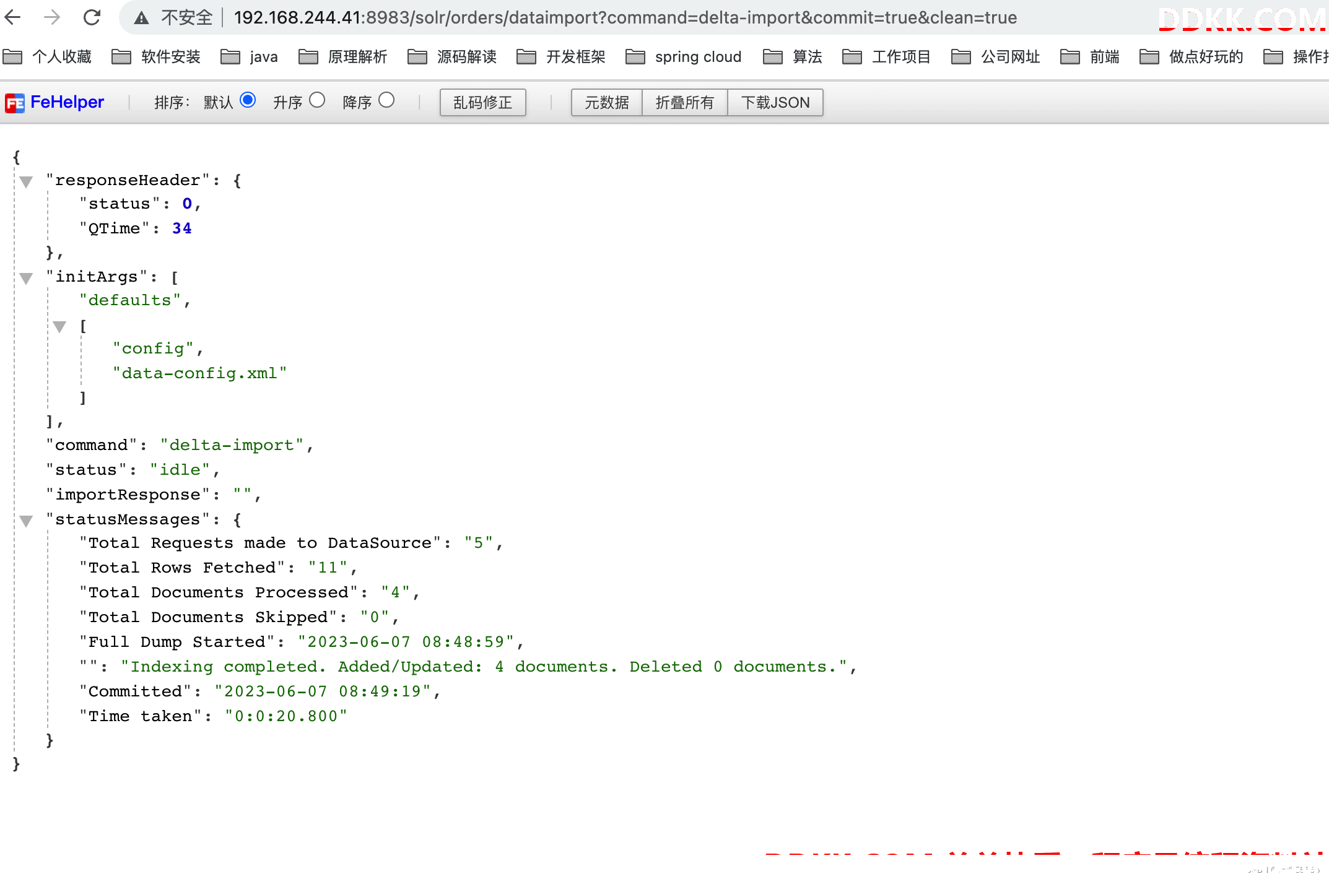The height and width of the screenshot is (879, 1329).
Task: Open the 公司网址 bookmark folder
Action: pos(996,57)
